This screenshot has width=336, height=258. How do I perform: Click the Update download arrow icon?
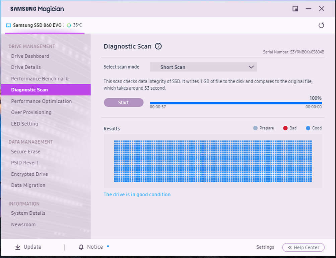point(18,247)
